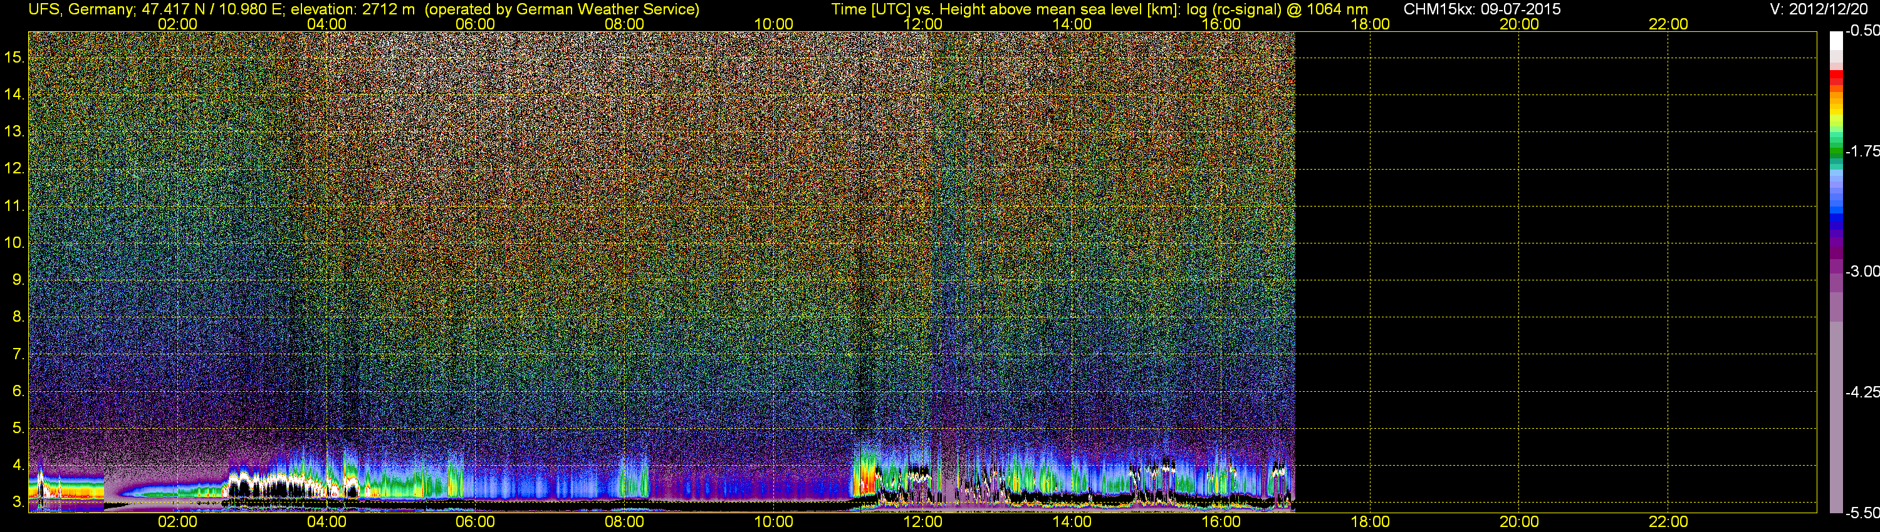The width and height of the screenshot is (1880, 532).
Task: Click the 15. km height axis label
Action: pyautogui.click(x=14, y=57)
